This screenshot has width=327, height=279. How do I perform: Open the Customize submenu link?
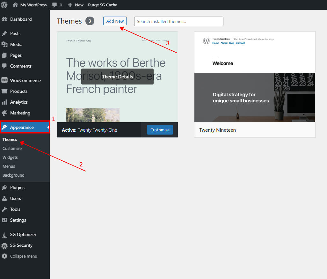coord(12,148)
